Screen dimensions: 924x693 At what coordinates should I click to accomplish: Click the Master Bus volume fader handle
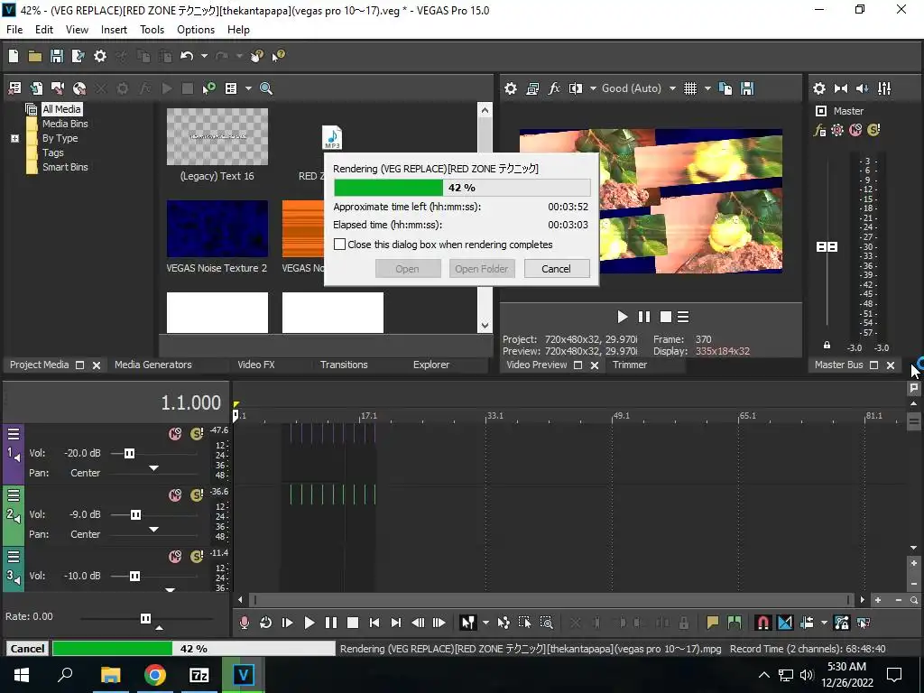(827, 246)
